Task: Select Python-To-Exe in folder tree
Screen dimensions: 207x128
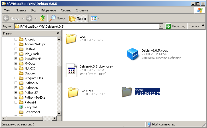Action: click(x=35, y=97)
